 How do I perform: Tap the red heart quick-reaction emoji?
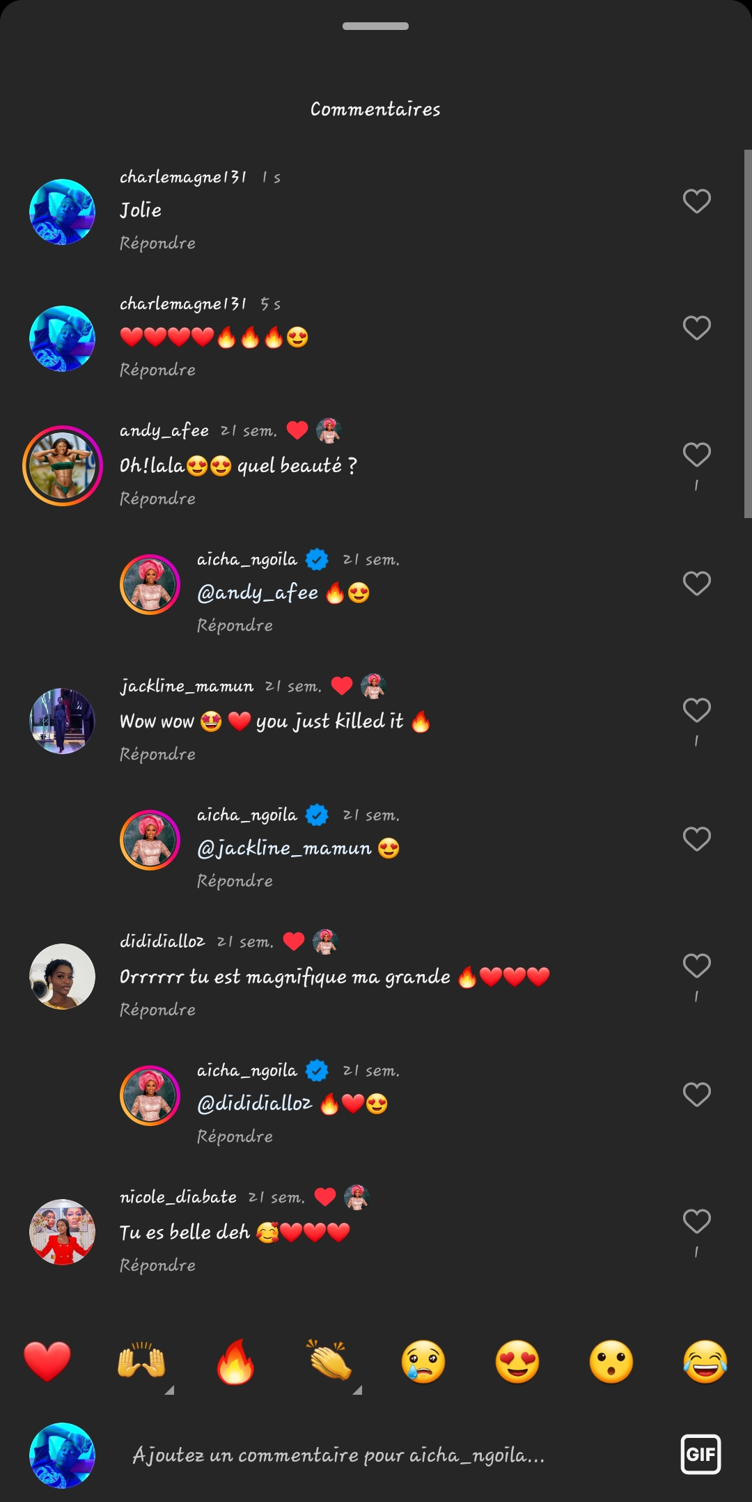point(47,1361)
